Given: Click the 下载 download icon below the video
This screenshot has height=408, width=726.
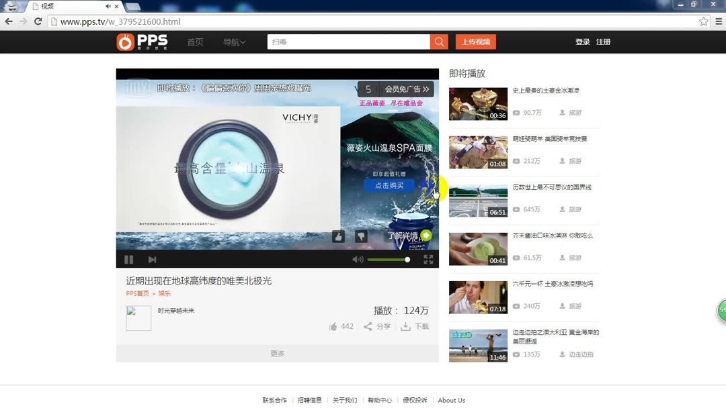Looking at the screenshot, I should point(407,326).
